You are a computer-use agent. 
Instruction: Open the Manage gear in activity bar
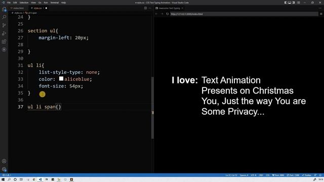[x=4, y=169]
